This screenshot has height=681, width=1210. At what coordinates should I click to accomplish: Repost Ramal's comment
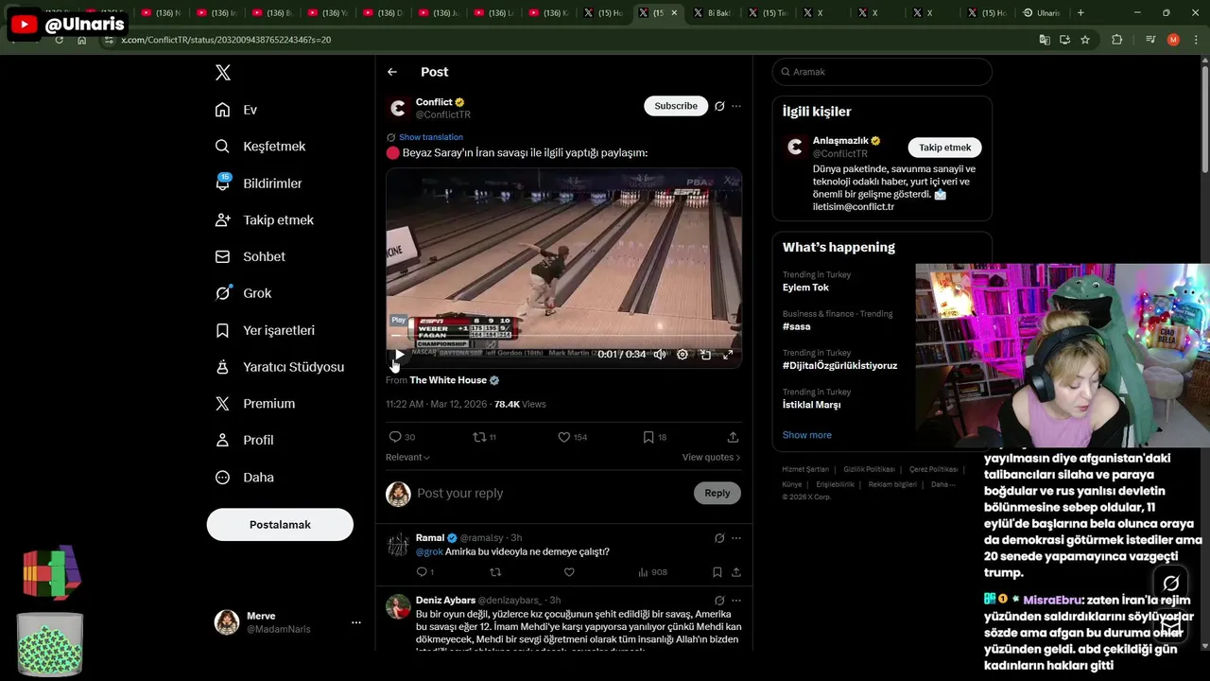tap(495, 572)
